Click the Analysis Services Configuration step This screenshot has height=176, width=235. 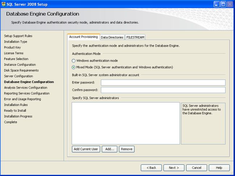pos(26,87)
